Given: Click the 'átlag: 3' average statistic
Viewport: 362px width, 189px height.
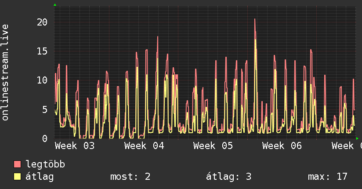Looking at the screenshot, I should coord(228,177).
